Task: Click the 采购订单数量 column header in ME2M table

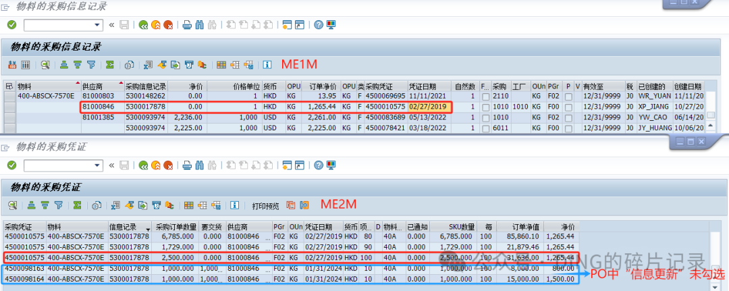Action: [x=176, y=228]
